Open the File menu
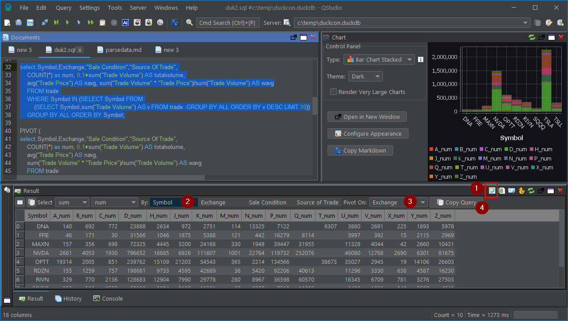Screen dimensions: 568x321 pos(24,8)
